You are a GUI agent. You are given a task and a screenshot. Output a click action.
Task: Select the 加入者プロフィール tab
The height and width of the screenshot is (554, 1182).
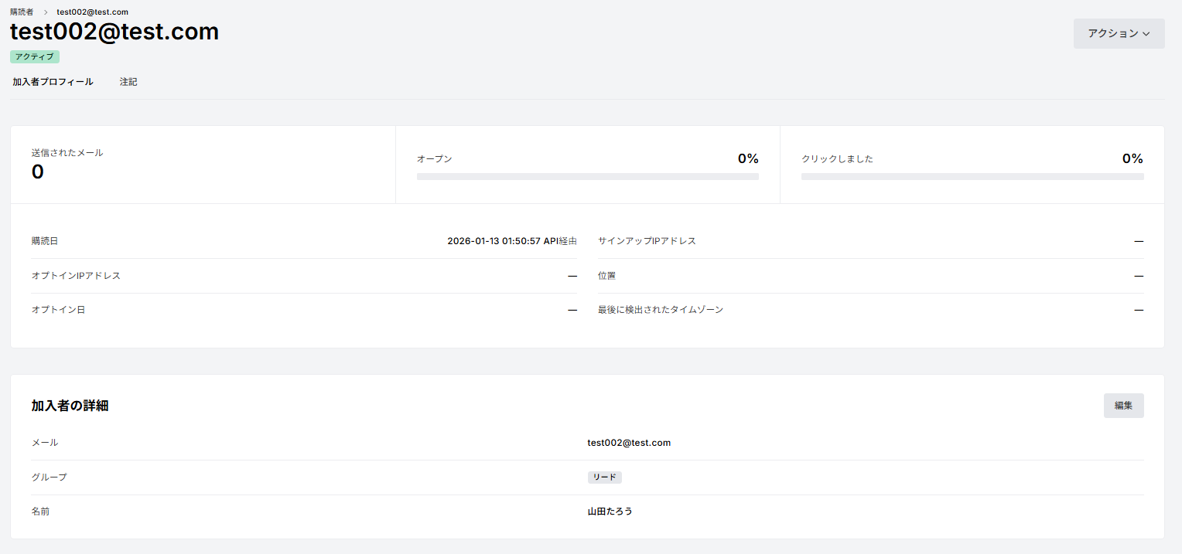click(x=53, y=82)
